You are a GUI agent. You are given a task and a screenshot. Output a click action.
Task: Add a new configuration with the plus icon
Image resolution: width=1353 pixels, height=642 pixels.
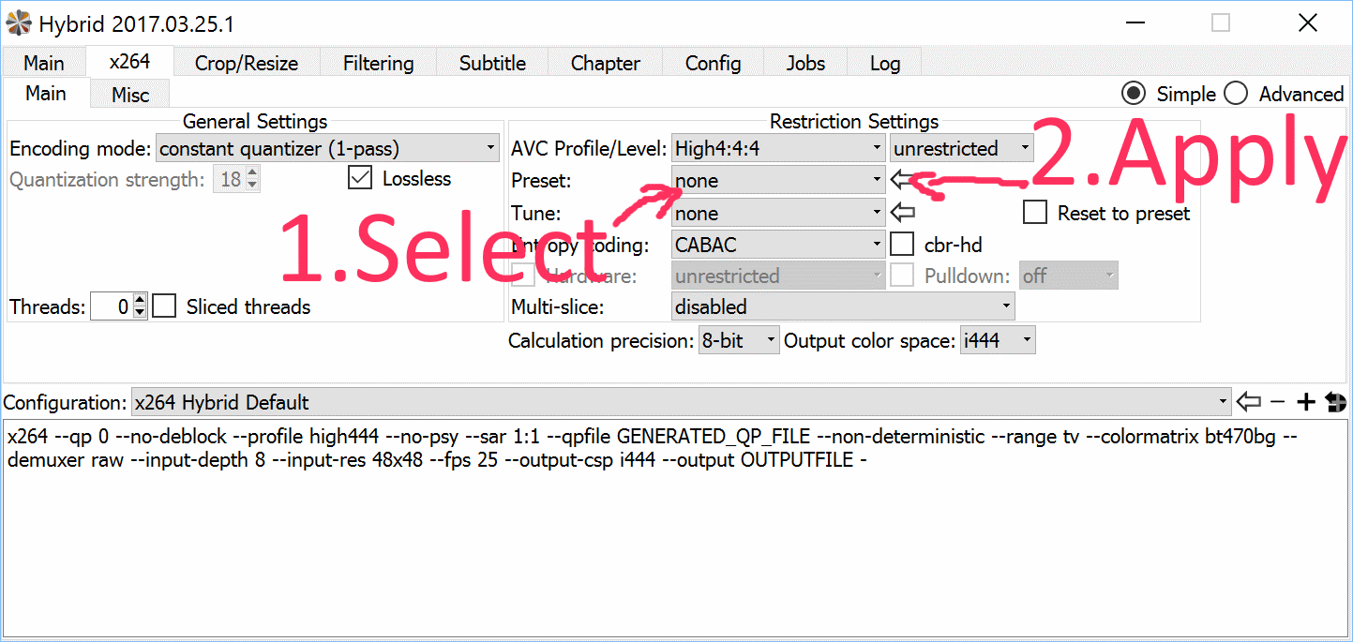pos(1306,402)
